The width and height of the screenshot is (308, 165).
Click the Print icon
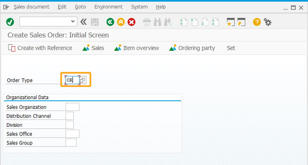[x=147, y=22]
